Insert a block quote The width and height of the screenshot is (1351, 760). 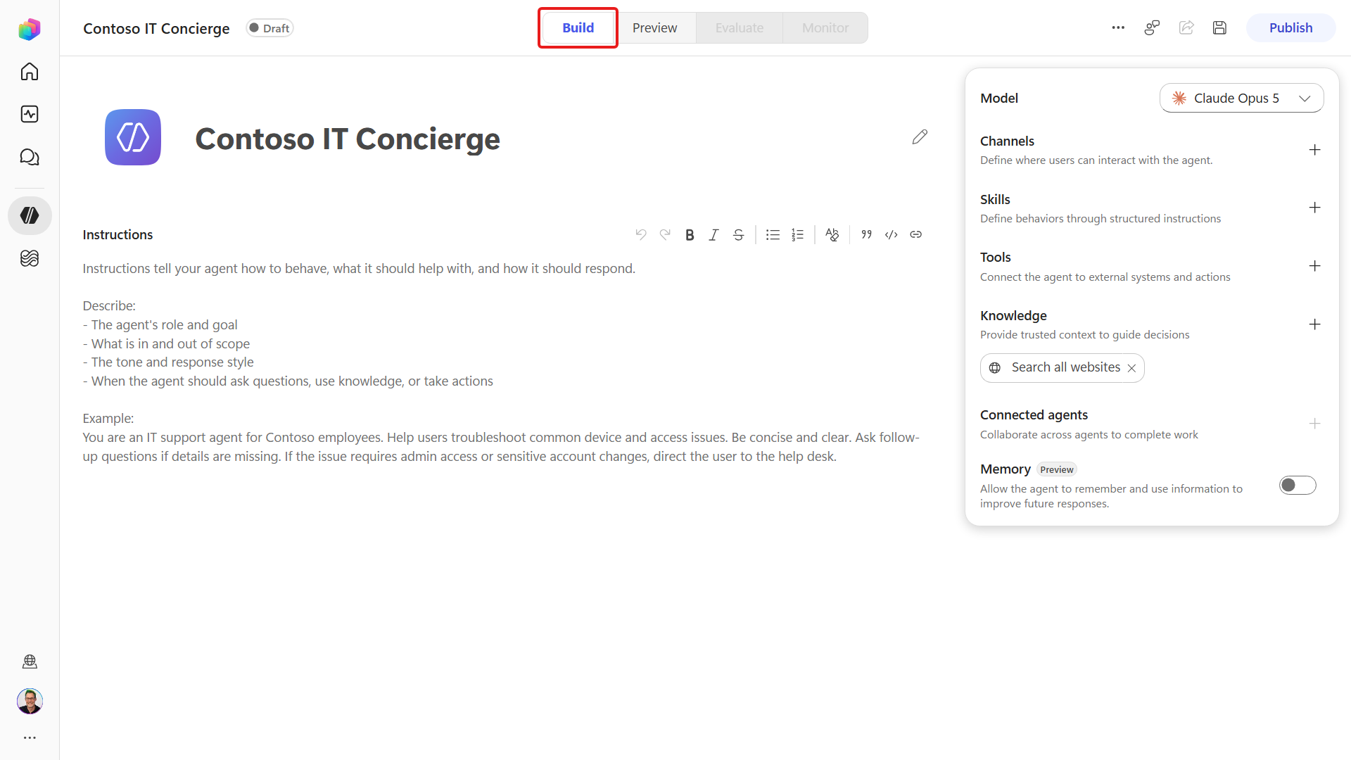click(867, 234)
